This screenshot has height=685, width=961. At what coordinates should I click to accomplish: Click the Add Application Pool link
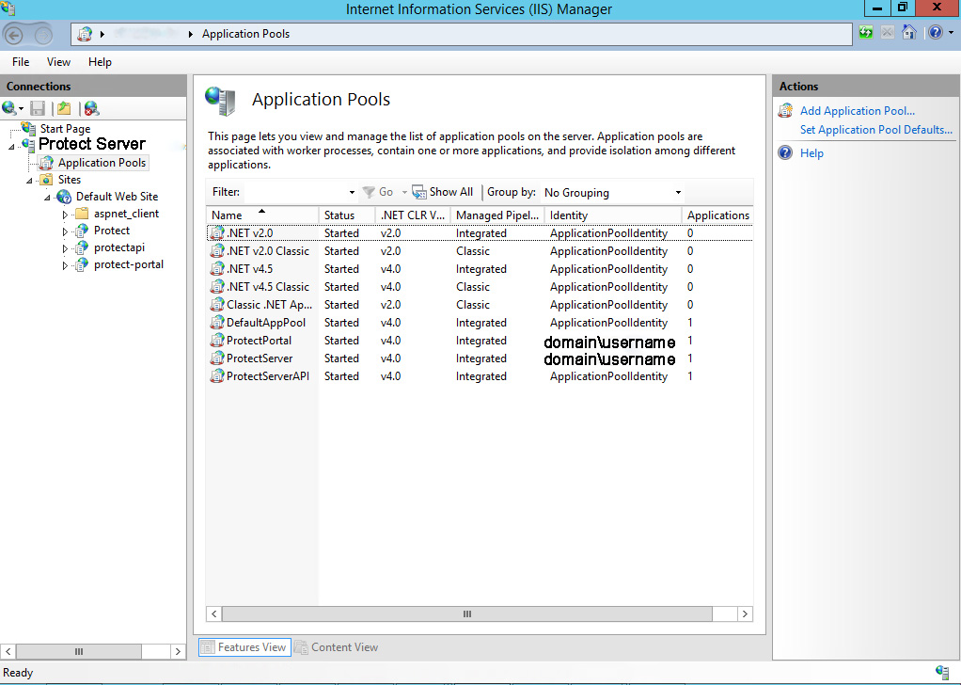tap(858, 111)
